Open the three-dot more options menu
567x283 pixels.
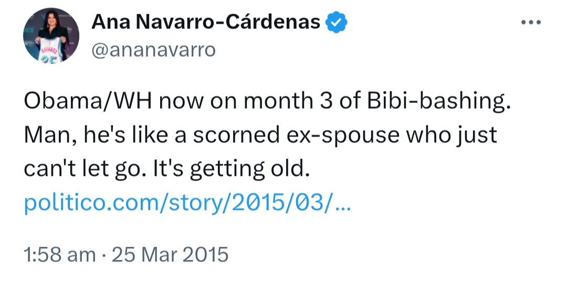click(x=531, y=23)
